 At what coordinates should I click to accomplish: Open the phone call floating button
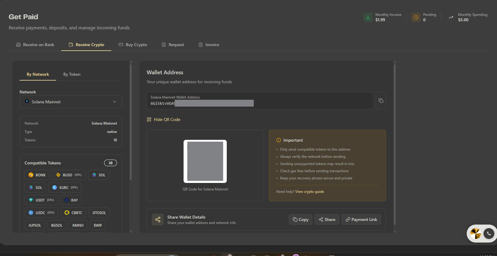point(489,234)
